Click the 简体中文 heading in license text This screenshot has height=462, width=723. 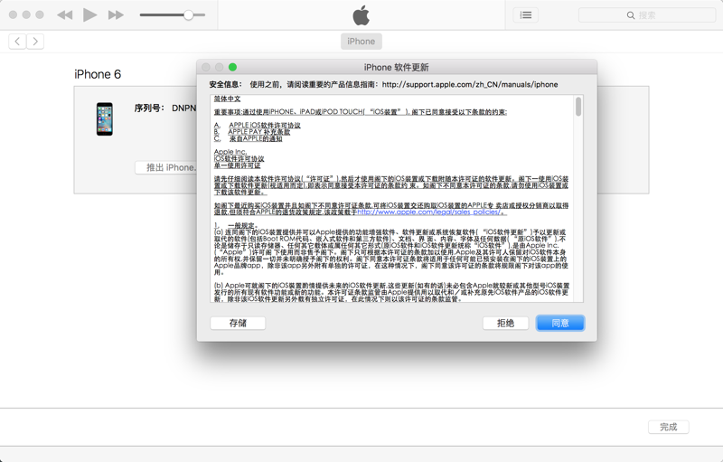[228, 99]
